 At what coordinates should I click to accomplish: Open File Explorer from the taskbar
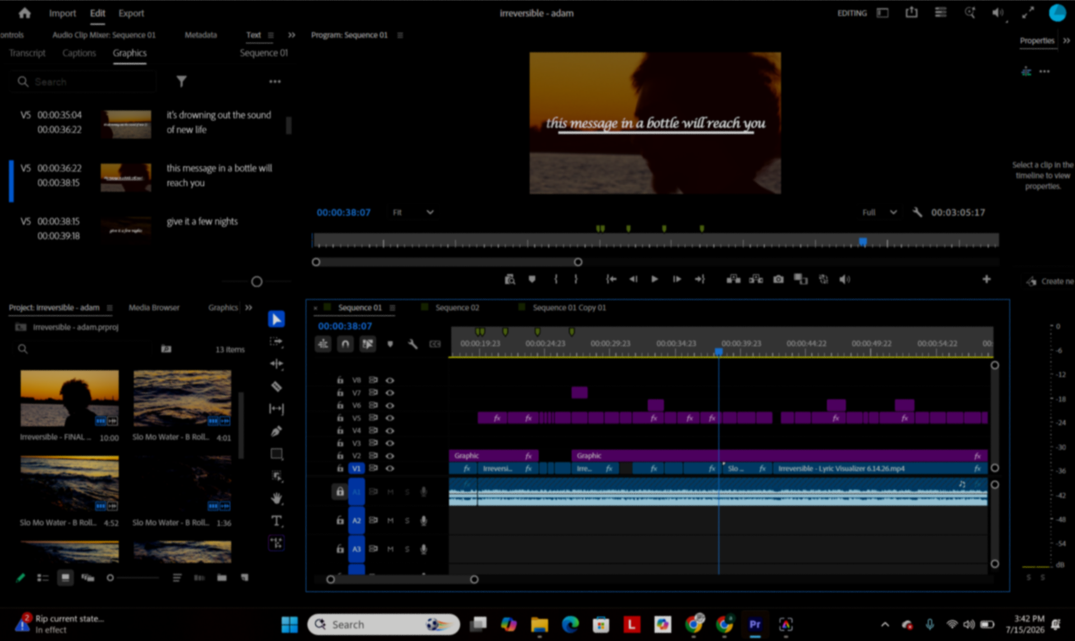(539, 624)
